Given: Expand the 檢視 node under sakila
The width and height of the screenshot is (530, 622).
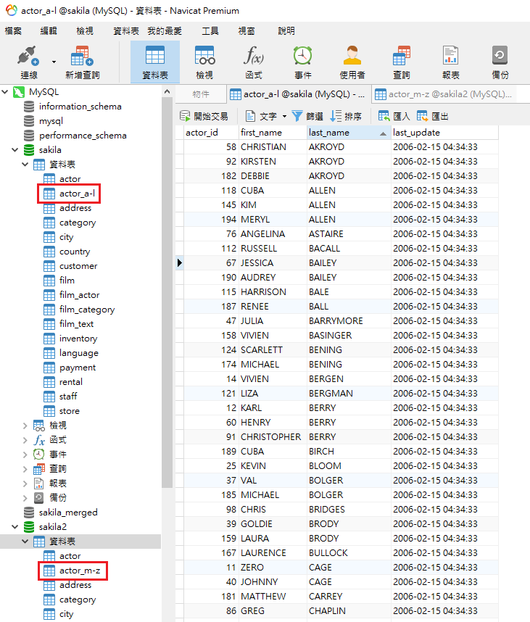Looking at the screenshot, I should tap(25, 426).
